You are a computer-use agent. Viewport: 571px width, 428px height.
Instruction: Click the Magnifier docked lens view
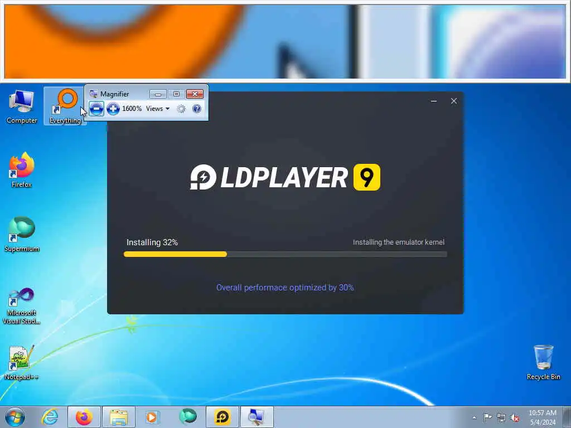click(x=285, y=41)
